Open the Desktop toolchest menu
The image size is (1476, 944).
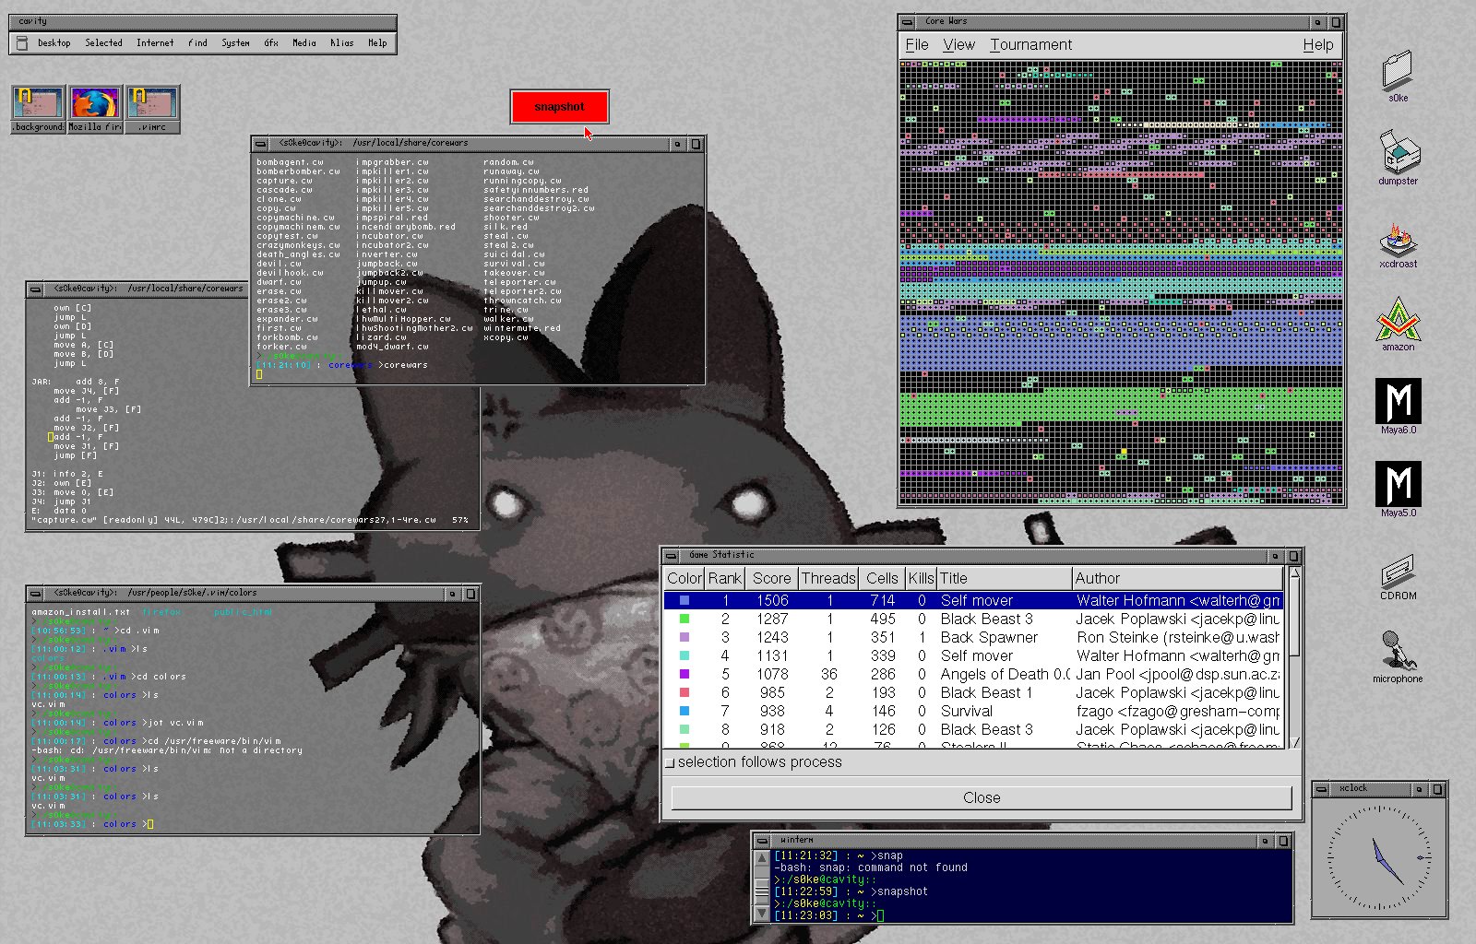point(54,43)
